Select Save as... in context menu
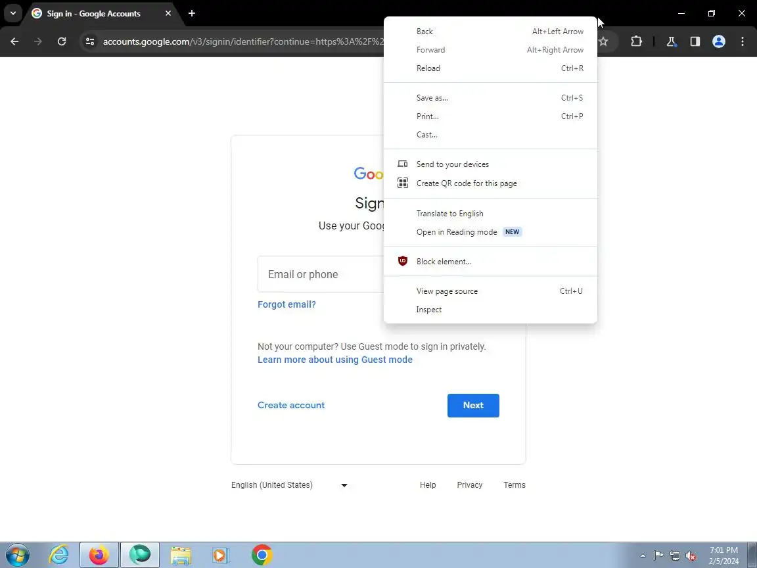 pos(490,97)
